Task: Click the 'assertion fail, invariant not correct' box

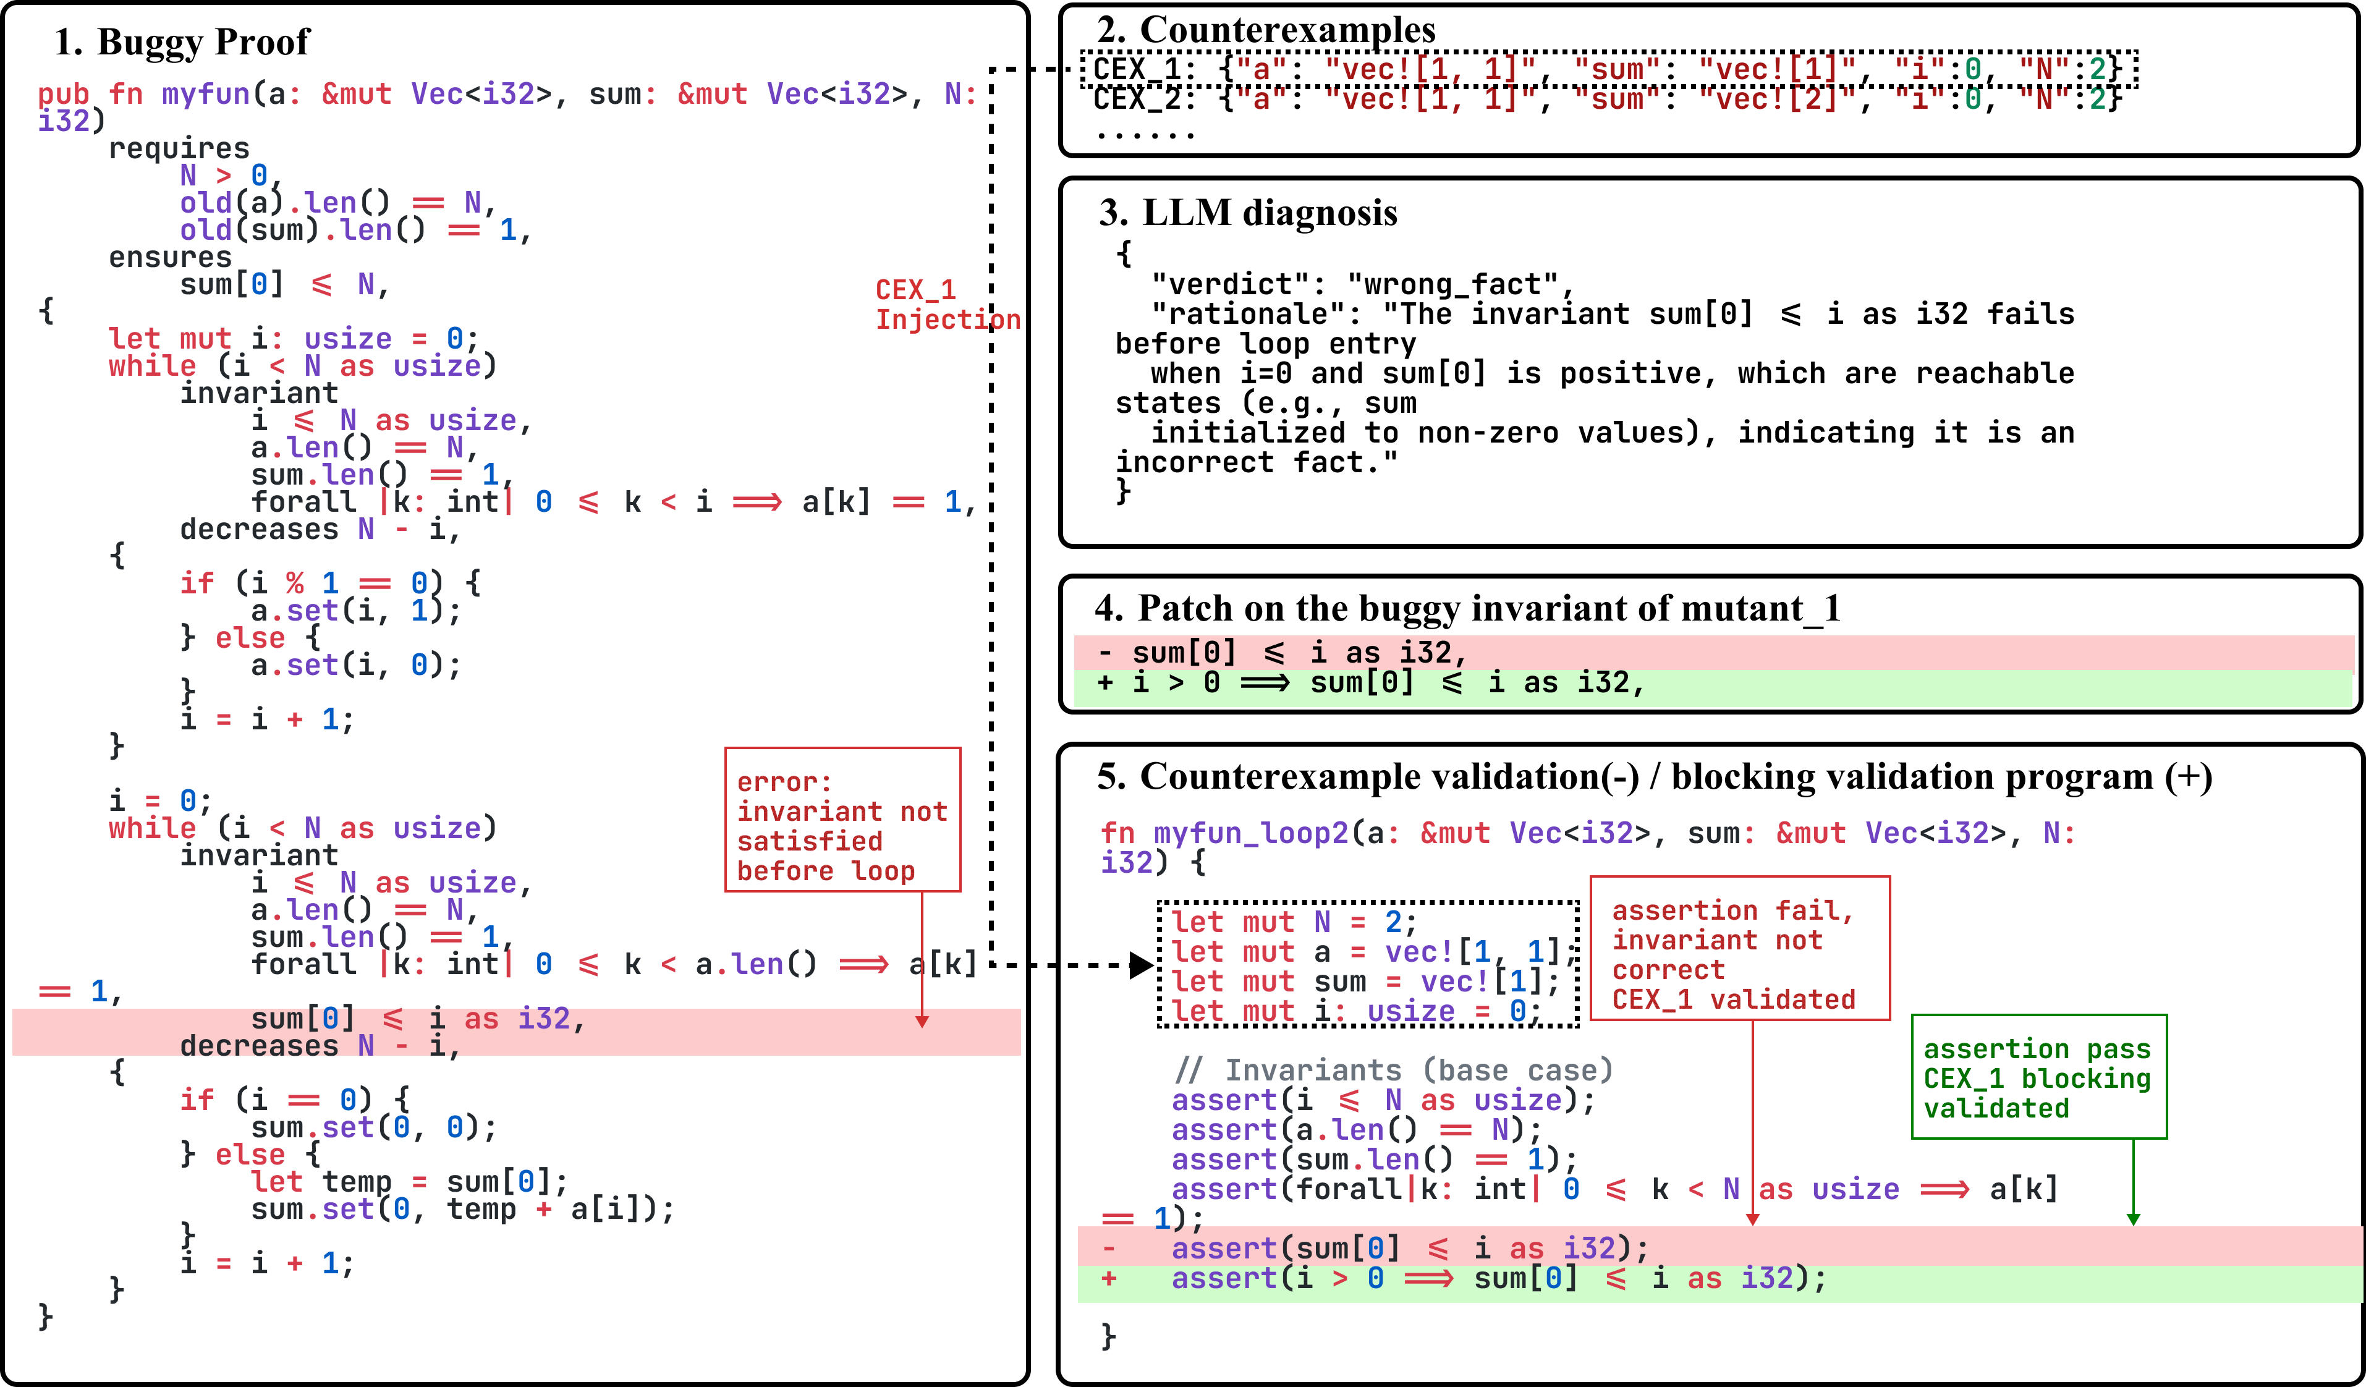Action: (1740, 948)
